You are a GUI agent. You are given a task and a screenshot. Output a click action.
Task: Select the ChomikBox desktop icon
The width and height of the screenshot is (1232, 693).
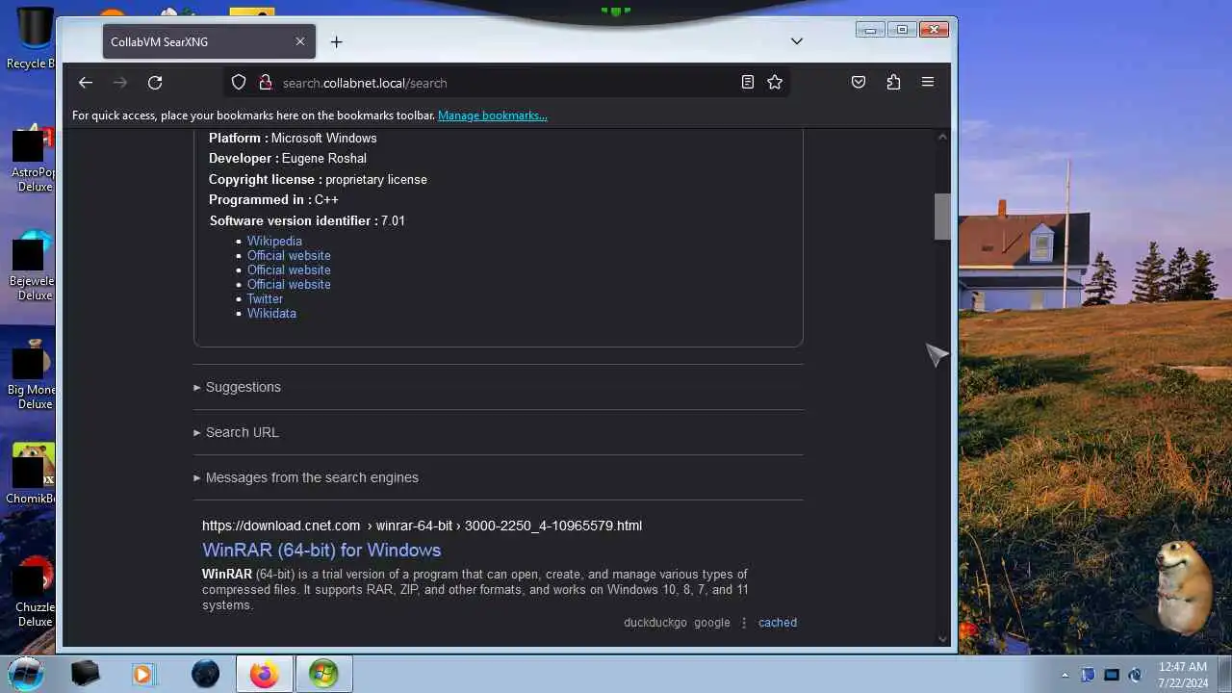(x=34, y=474)
